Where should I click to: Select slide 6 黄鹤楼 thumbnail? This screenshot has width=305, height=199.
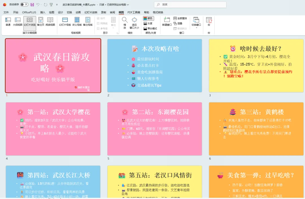tap(256, 129)
